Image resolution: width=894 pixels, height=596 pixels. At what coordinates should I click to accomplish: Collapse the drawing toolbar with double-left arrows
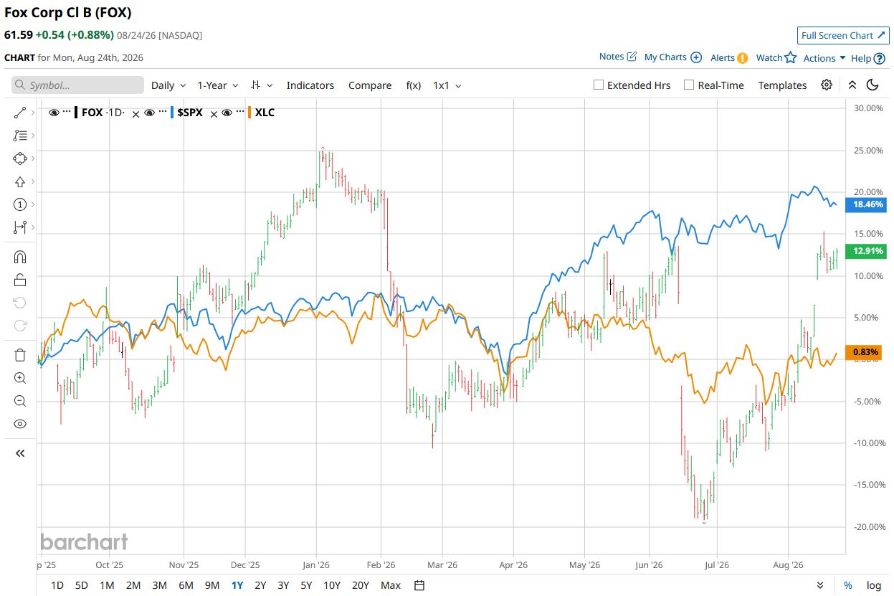19,453
